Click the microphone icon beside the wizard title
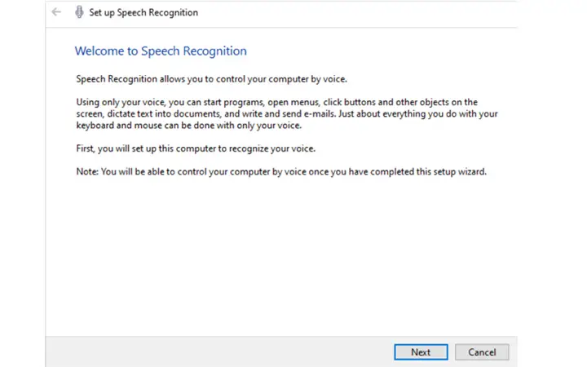 point(79,12)
